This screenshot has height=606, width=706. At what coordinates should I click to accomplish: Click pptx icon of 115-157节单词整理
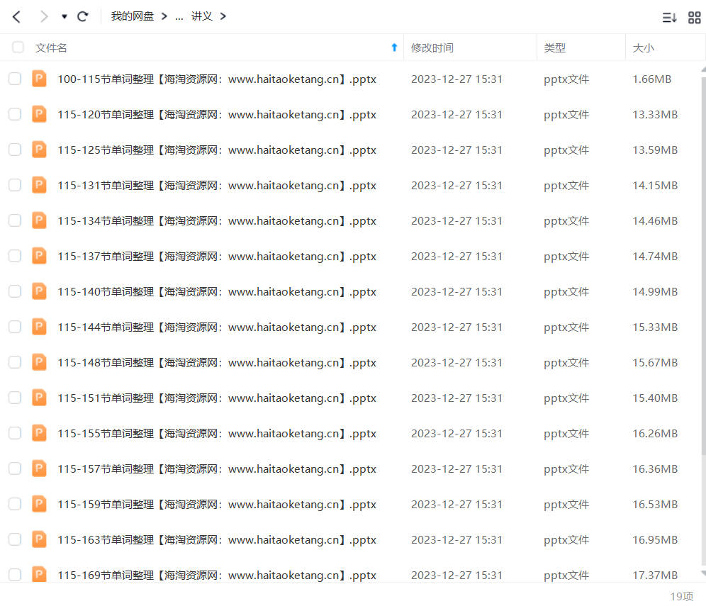tap(39, 468)
